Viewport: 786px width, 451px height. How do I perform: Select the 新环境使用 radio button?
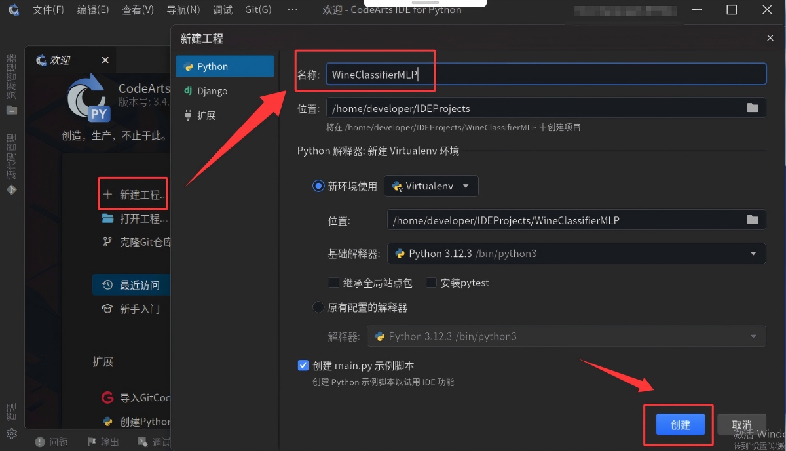pyautogui.click(x=318, y=186)
